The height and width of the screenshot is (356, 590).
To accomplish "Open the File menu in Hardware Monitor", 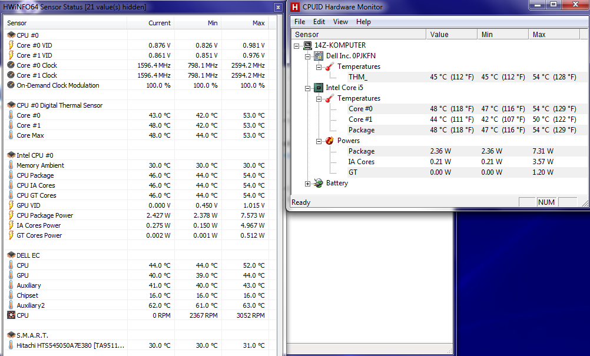I will coord(300,22).
